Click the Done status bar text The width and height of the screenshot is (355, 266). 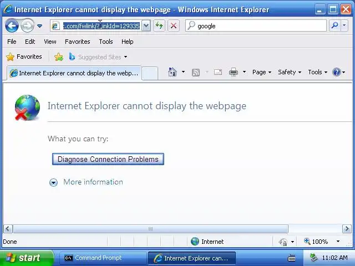(10, 242)
